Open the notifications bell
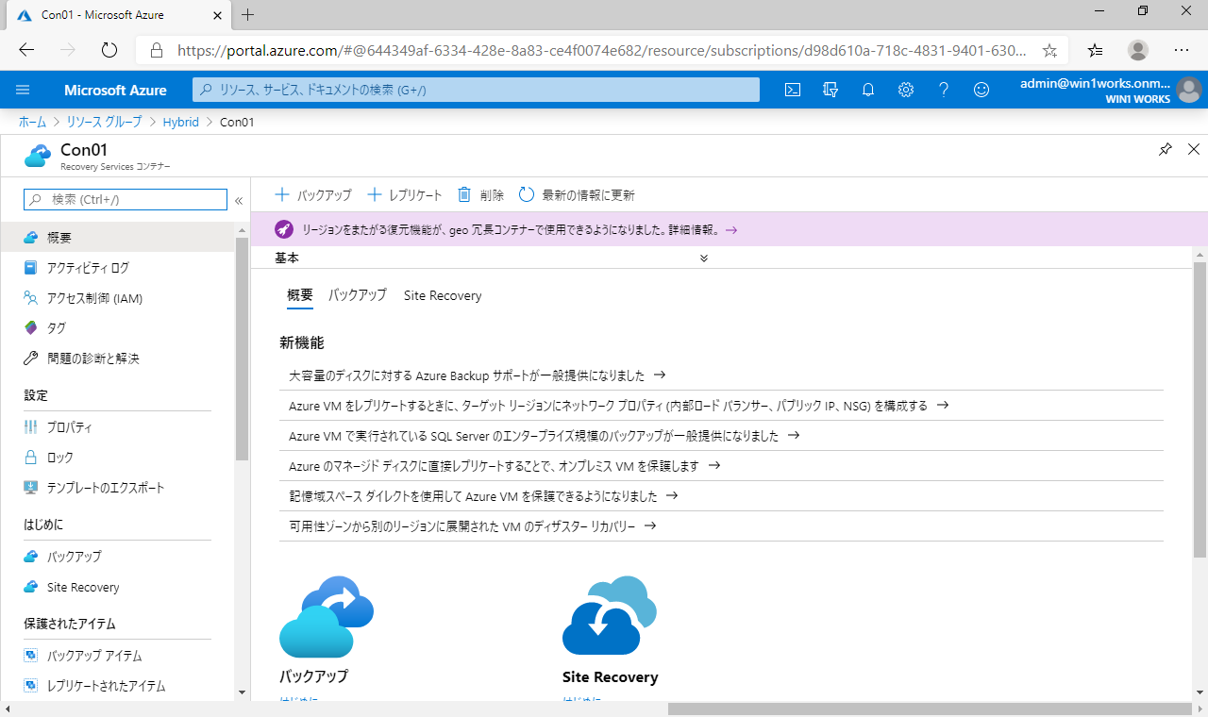1208x717 pixels. 868,90
